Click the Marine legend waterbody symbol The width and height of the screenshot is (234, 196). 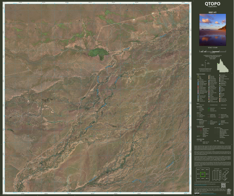219,124
